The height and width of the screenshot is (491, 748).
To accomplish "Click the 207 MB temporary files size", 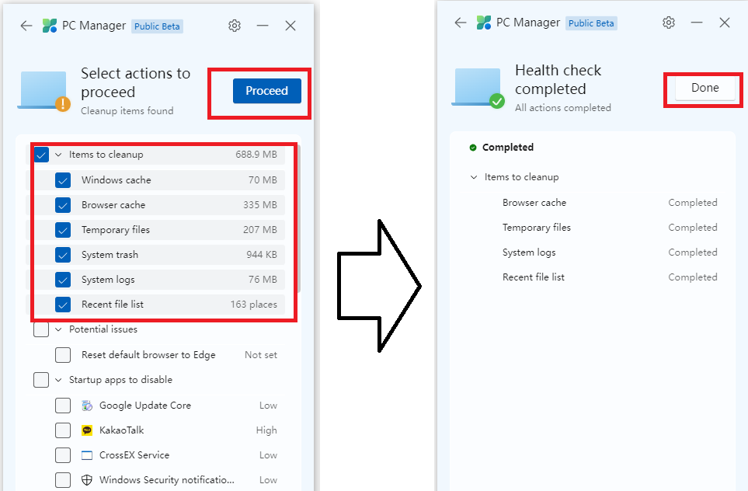I will point(260,230).
